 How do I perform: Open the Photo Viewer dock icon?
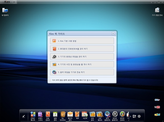pos(92,116)
